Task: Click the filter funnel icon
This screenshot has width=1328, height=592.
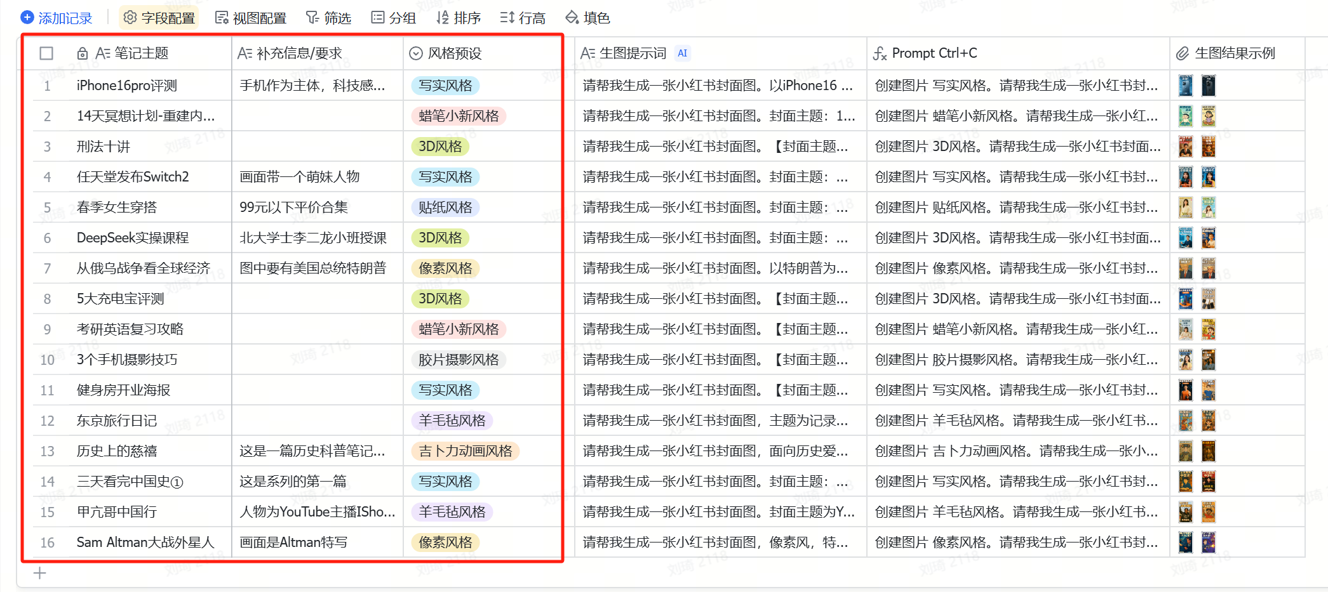Action: click(x=312, y=17)
